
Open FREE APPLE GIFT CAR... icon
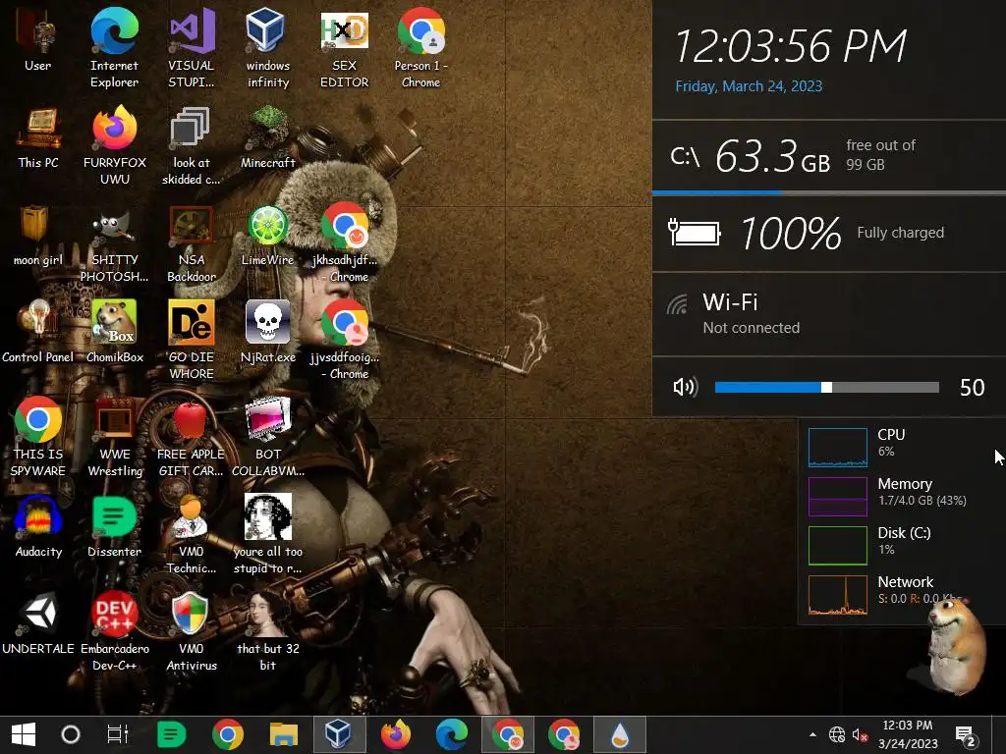click(x=192, y=437)
